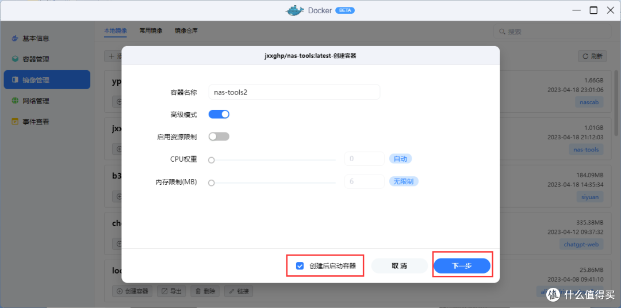
Task: Click the 链接 link button
Action: (x=239, y=291)
